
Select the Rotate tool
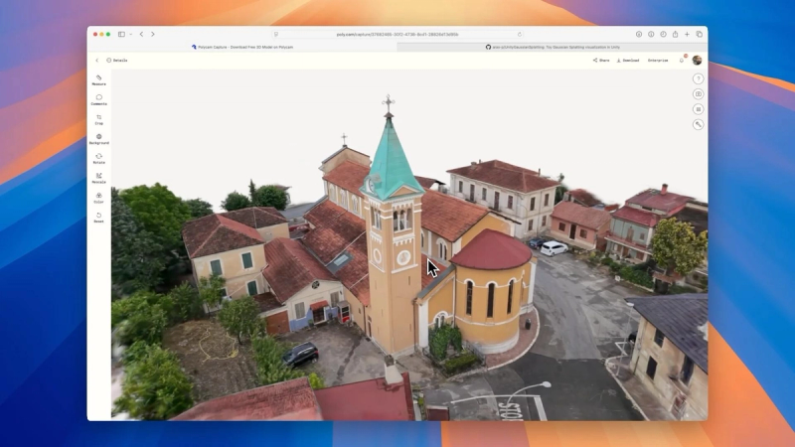[x=98, y=159]
